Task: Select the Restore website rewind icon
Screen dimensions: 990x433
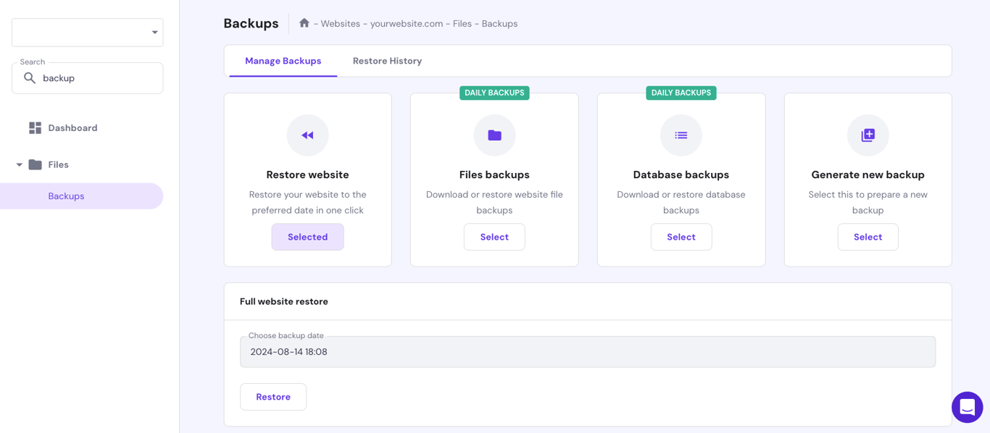Action: pos(307,135)
